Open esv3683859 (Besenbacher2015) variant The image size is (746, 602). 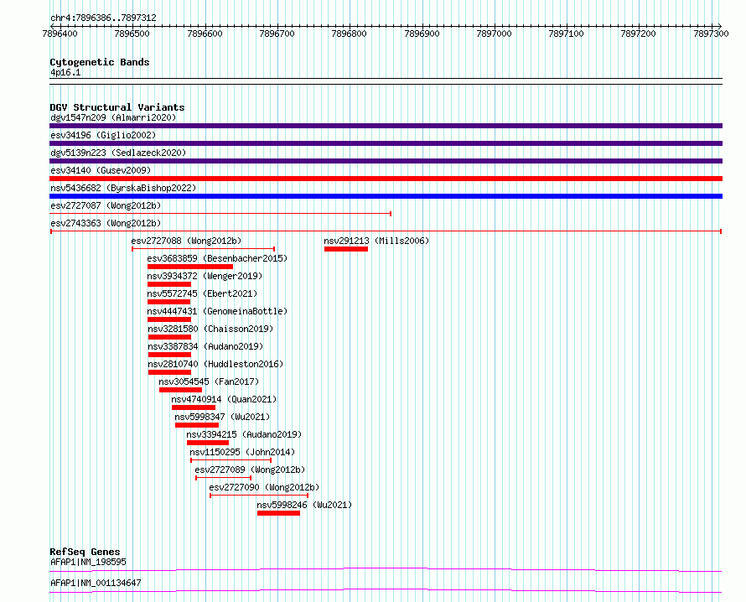217,258
